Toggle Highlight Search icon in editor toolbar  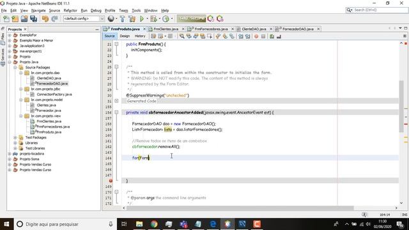[x=203, y=36]
